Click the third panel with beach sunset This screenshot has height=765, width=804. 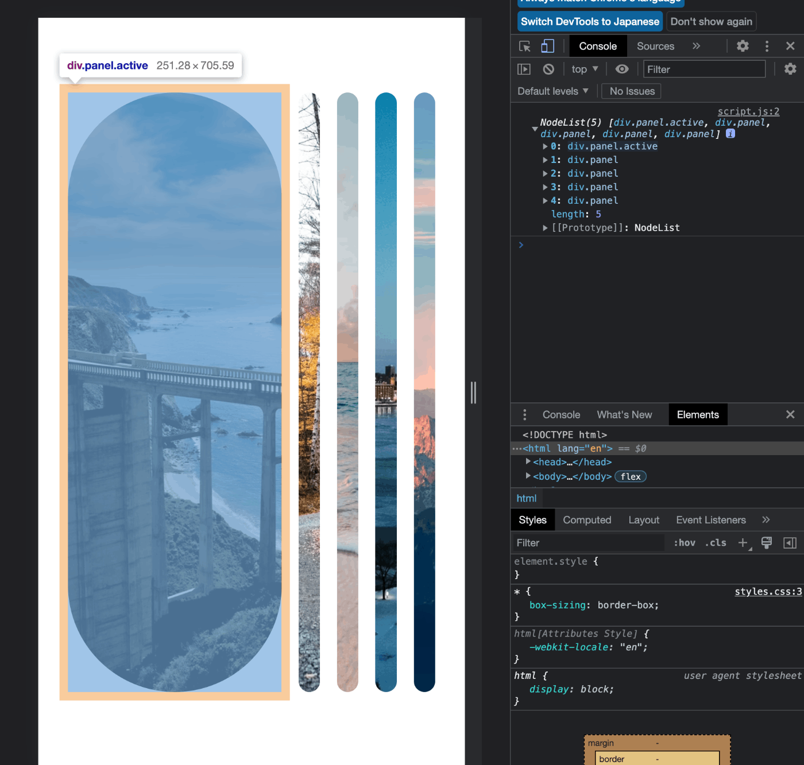pos(347,393)
